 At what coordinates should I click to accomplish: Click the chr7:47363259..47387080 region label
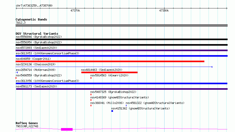tap(34, 6)
